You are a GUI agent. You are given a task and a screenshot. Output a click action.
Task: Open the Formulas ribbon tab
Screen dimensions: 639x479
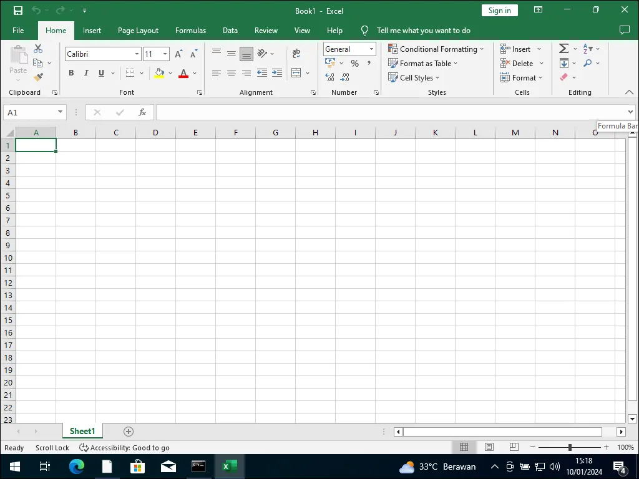(190, 31)
